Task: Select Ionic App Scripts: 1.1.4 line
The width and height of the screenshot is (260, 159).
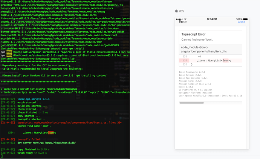Action: pyautogui.click(x=193, y=78)
